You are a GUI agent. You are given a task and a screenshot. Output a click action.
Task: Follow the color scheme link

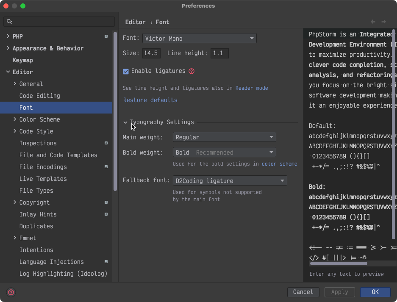coord(280,164)
